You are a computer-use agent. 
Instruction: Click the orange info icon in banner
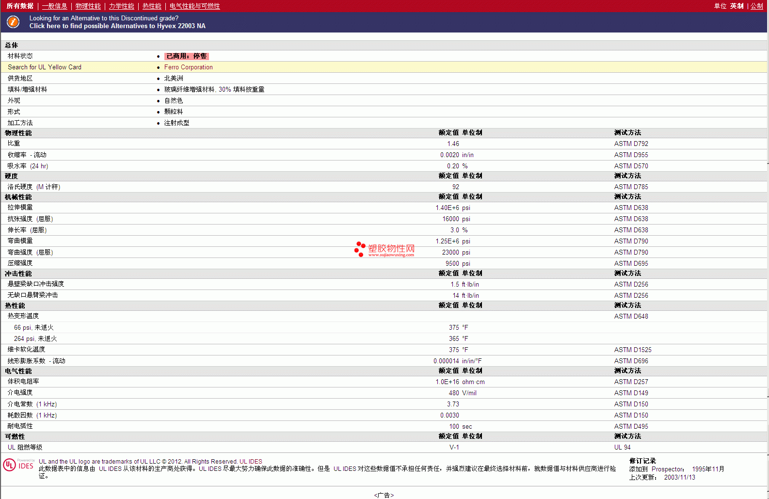click(13, 22)
